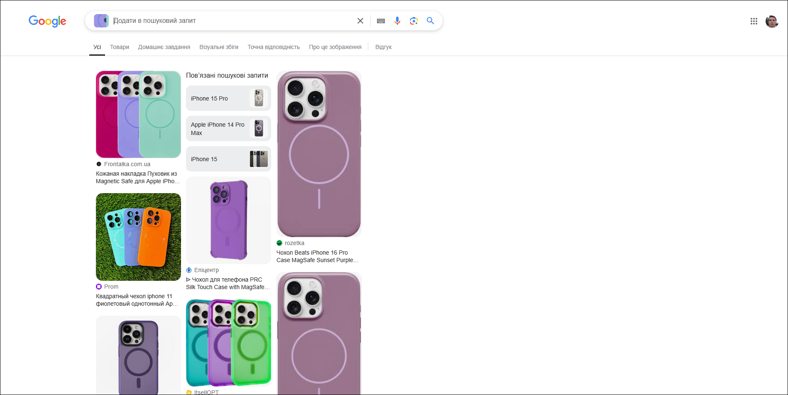Click the image chip in search box
788x395 pixels.
(101, 21)
